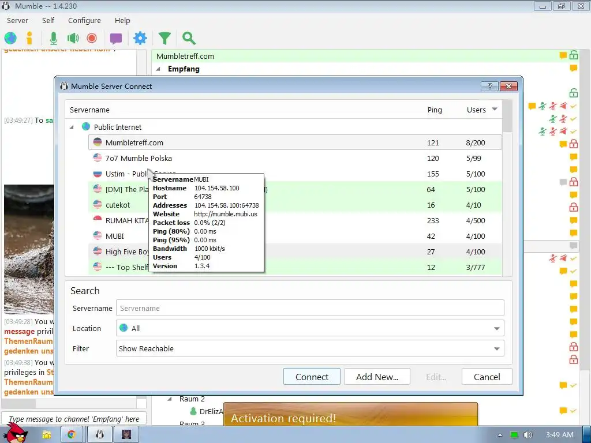Click the US flag icon beside MUBI
This screenshot has width=591, height=443.
pos(98,236)
